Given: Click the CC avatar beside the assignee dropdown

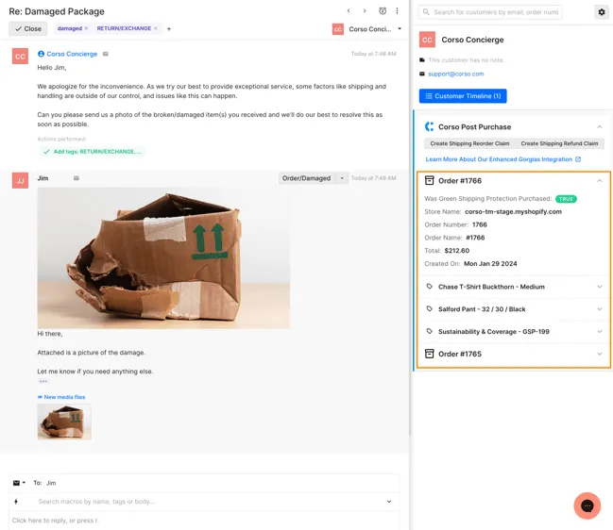Looking at the screenshot, I should point(338,29).
